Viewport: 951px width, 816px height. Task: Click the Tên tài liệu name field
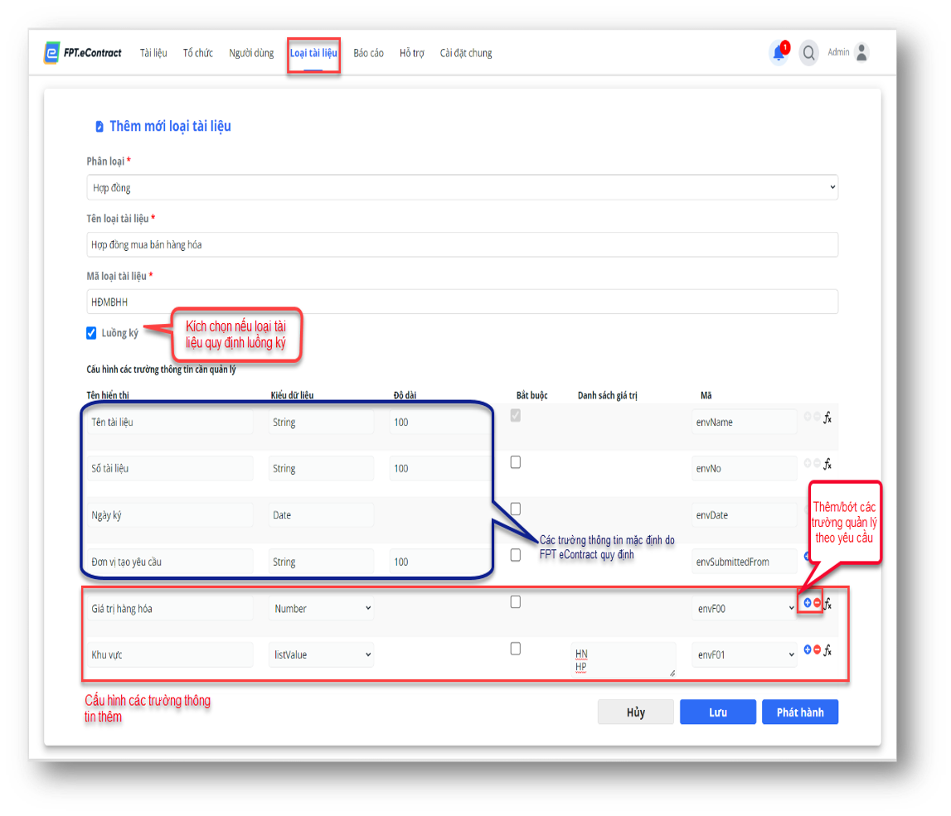[x=170, y=422]
